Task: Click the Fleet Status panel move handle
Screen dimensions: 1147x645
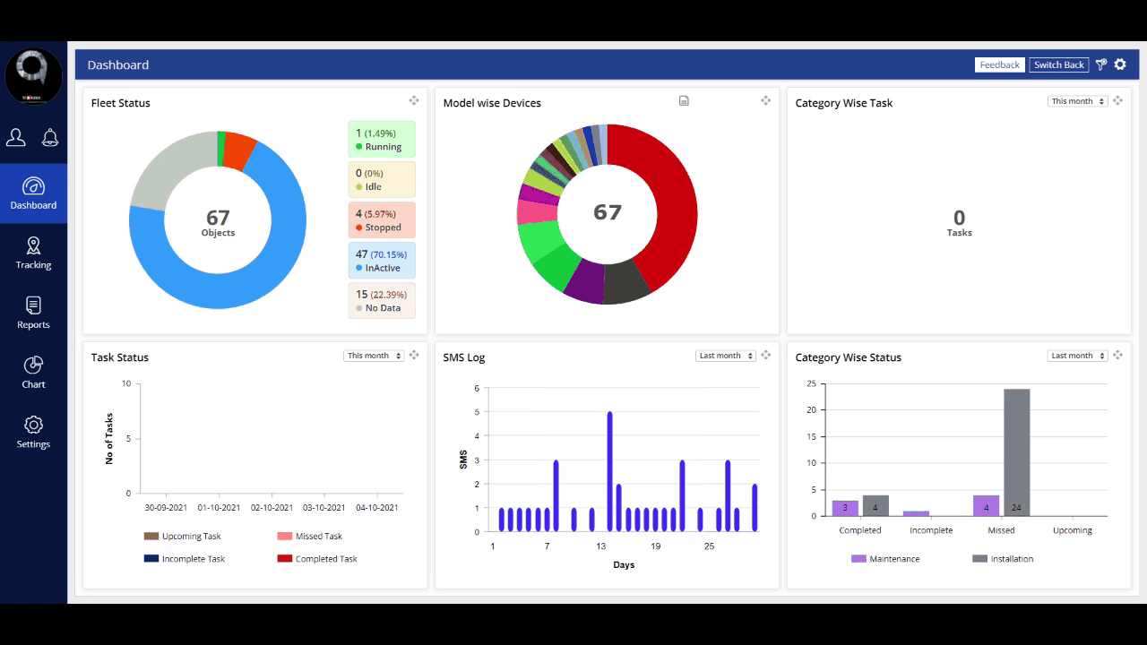Action: tap(414, 101)
